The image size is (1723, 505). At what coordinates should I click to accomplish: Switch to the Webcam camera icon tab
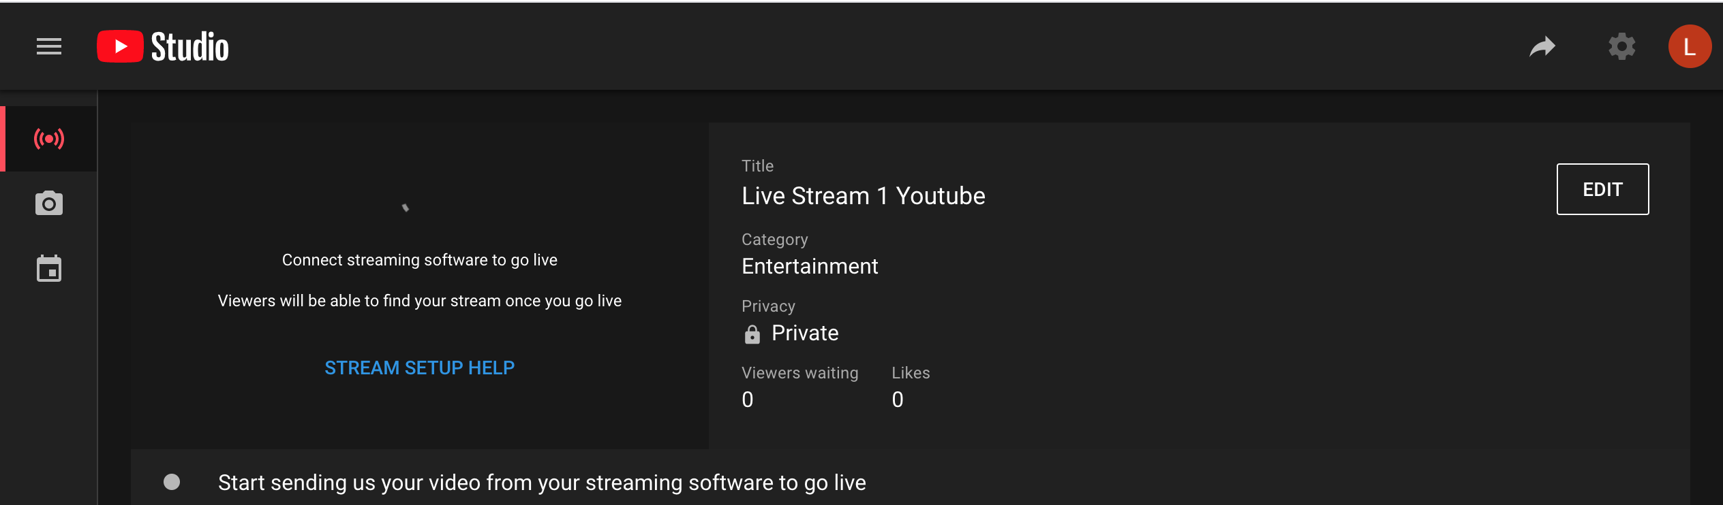pyautogui.click(x=49, y=203)
